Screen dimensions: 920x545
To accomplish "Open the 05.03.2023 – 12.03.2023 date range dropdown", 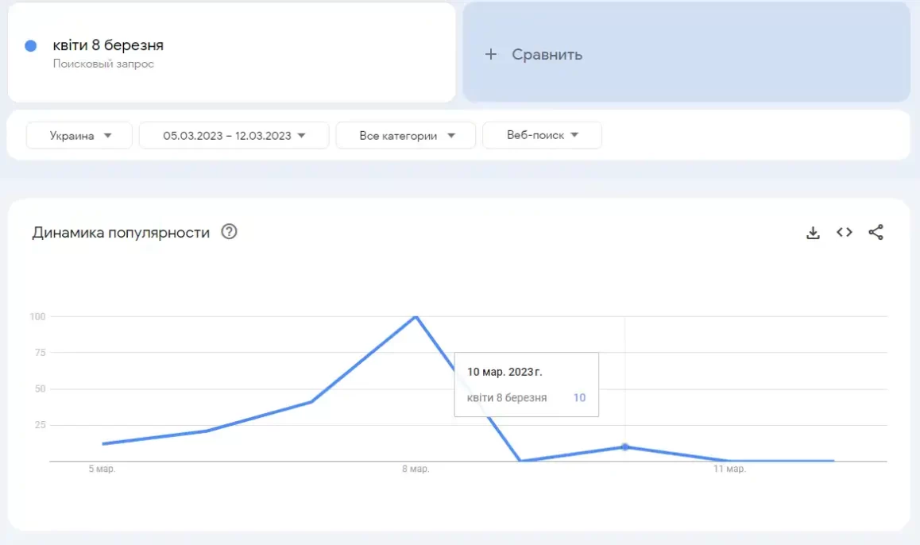I will 234,136.
